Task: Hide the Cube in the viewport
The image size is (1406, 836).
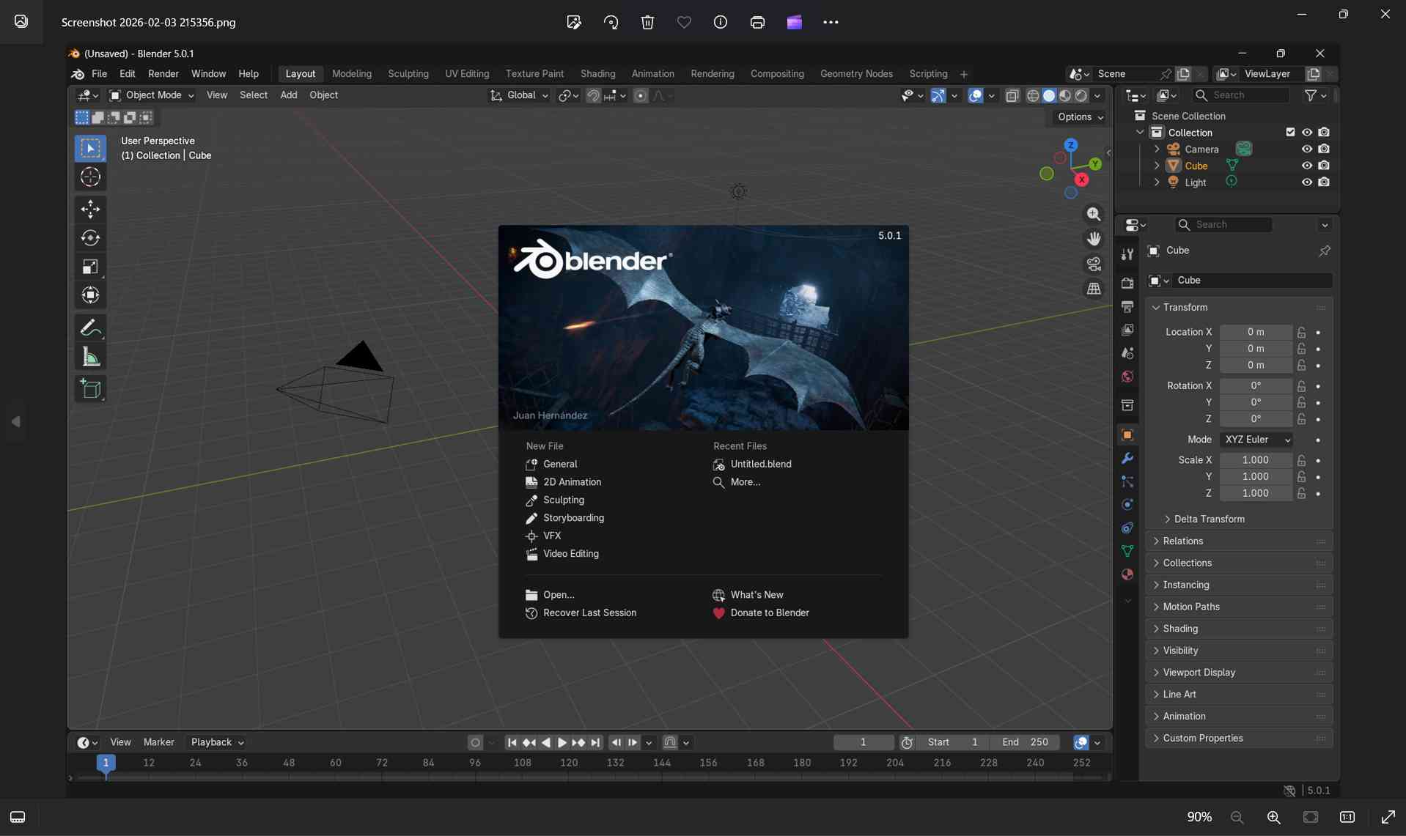Action: 1307,166
